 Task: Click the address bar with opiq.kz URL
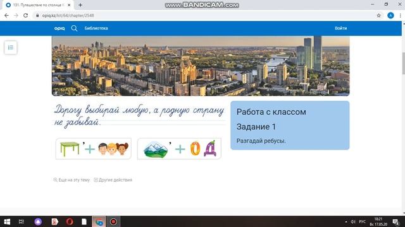coord(204,15)
